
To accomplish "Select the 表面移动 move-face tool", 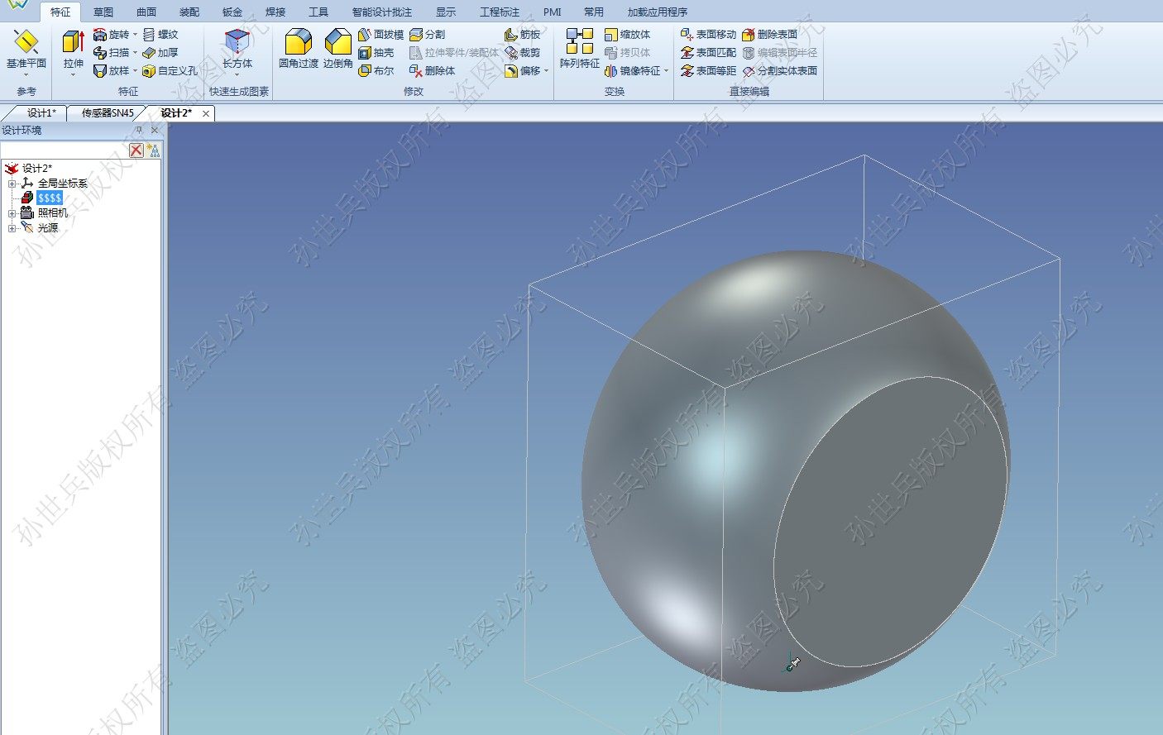I will 711,34.
